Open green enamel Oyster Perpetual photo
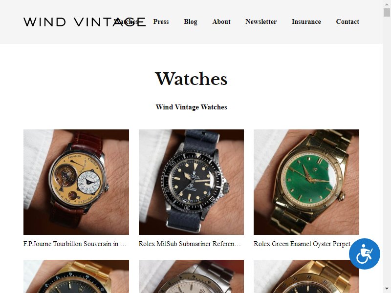The width and height of the screenshot is (391, 293). (x=306, y=182)
